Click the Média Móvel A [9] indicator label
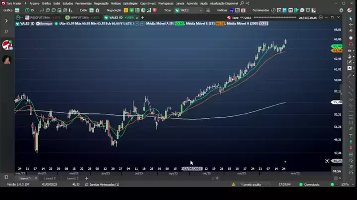The width and height of the screenshot is (357, 200). coord(159,23)
